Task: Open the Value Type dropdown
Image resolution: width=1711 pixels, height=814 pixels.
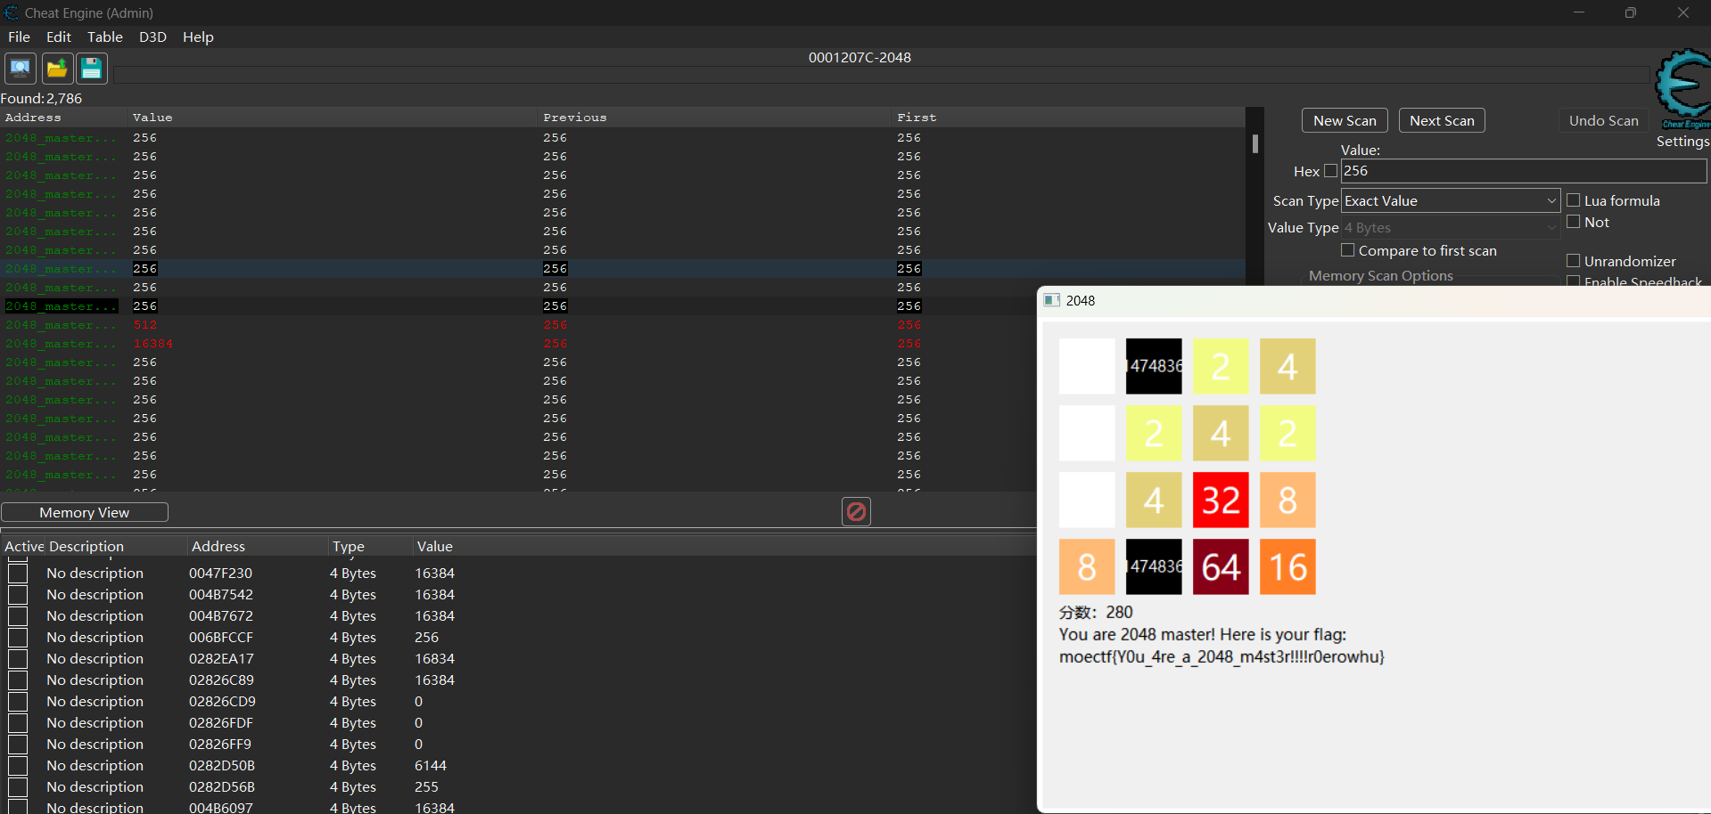Action: tap(1450, 228)
